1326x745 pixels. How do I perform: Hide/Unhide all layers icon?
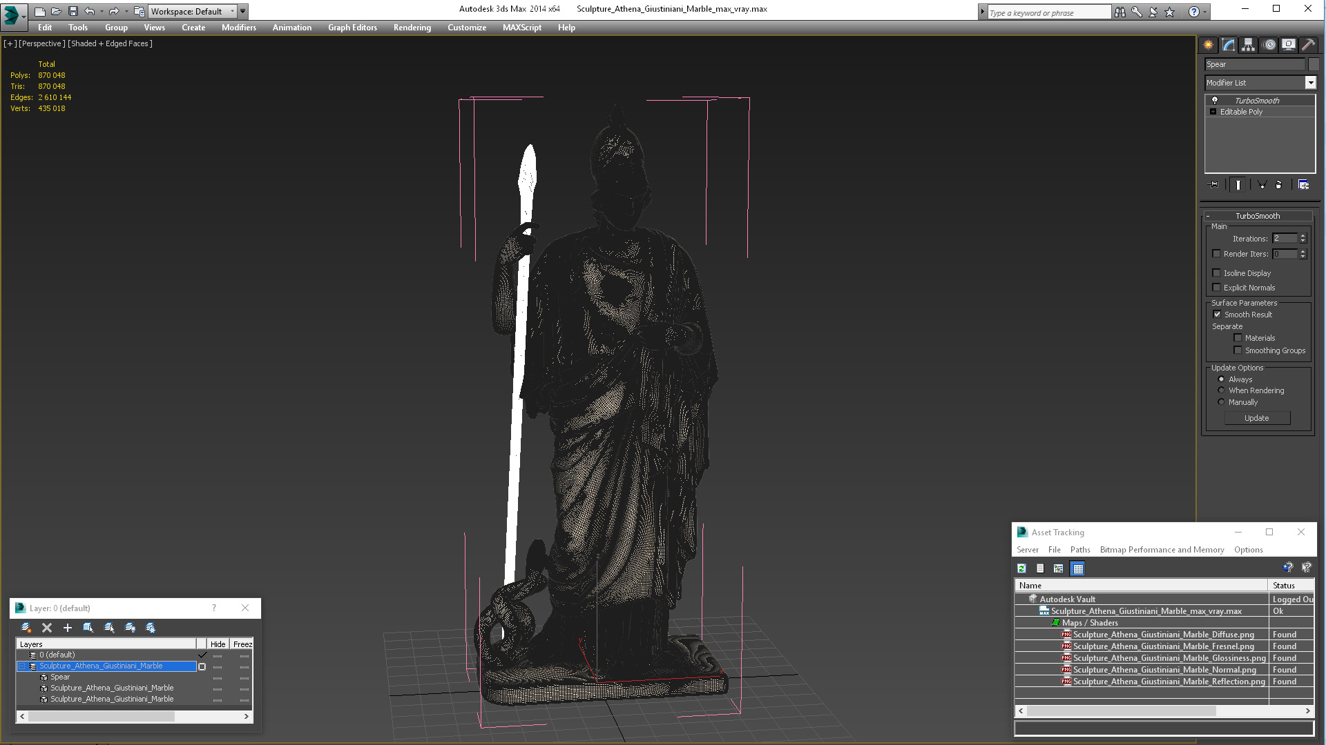(x=130, y=628)
